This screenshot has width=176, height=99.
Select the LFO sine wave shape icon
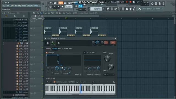(x=84, y=53)
